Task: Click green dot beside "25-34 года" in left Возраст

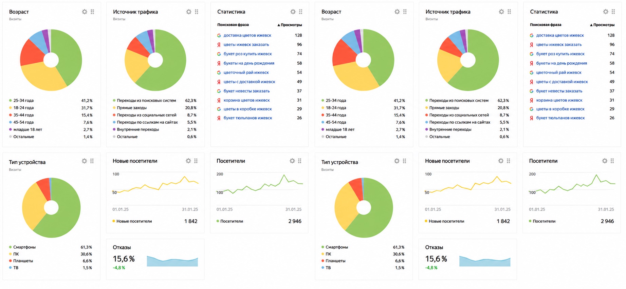Action: (11, 101)
